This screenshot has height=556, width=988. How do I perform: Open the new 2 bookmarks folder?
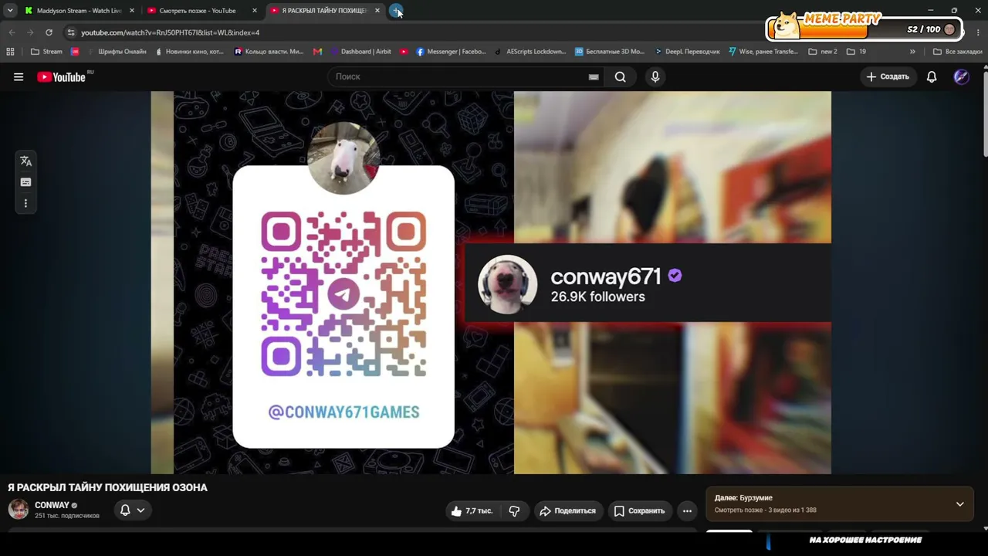823,52
